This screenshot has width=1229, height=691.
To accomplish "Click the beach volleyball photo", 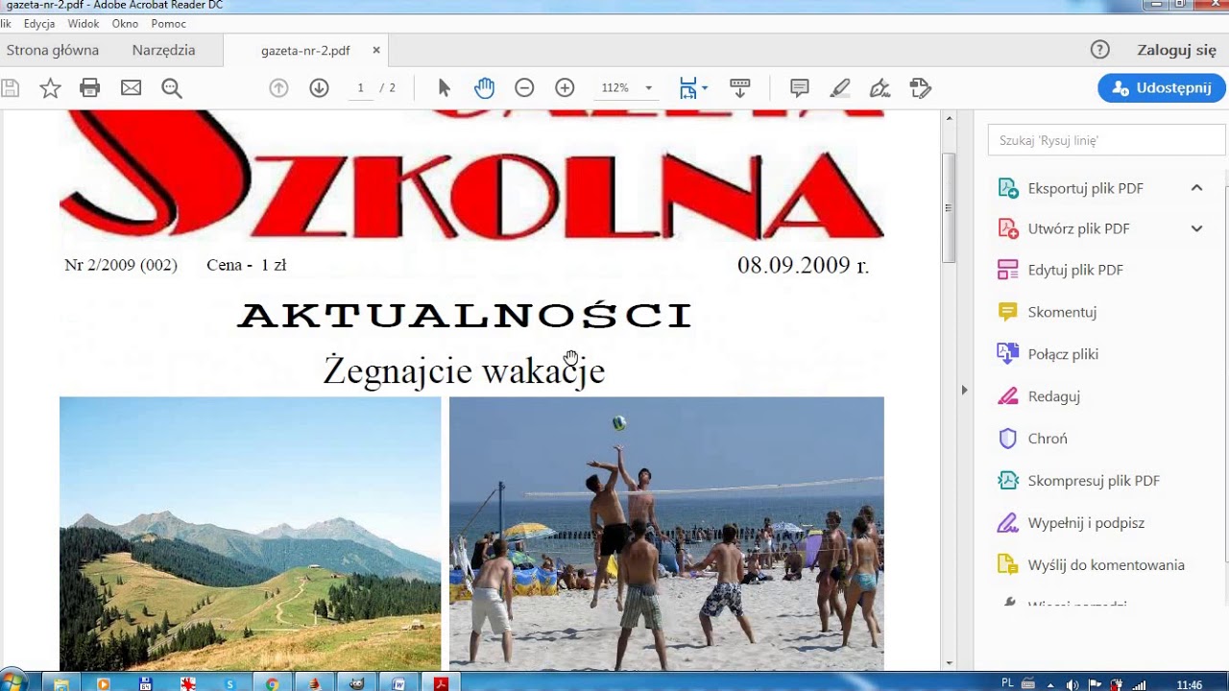I will 666,533.
